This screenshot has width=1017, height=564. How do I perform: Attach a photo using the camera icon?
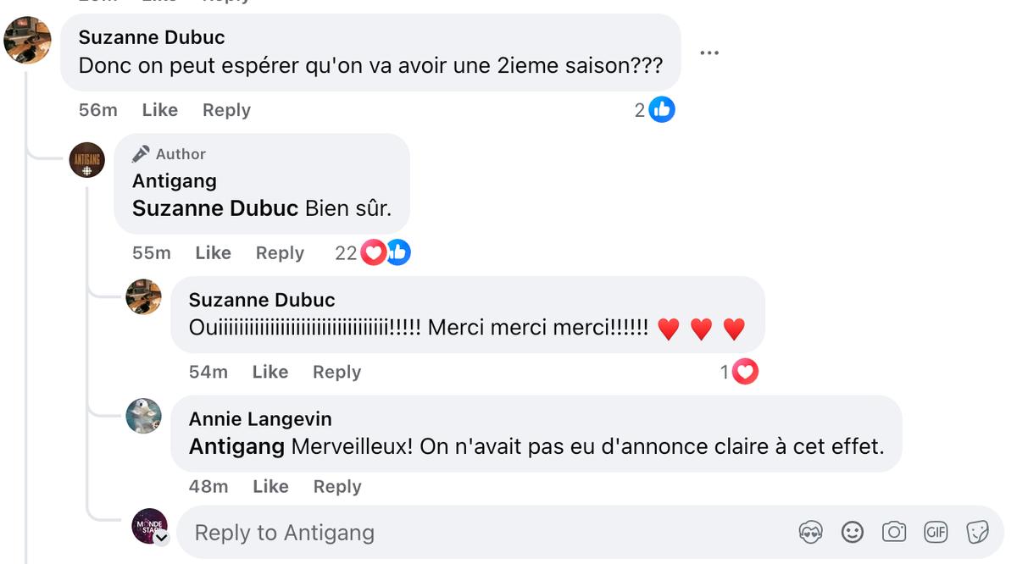pos(894,532)
